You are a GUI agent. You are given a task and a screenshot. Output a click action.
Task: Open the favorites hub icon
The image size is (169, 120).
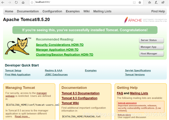pos(149,2)
